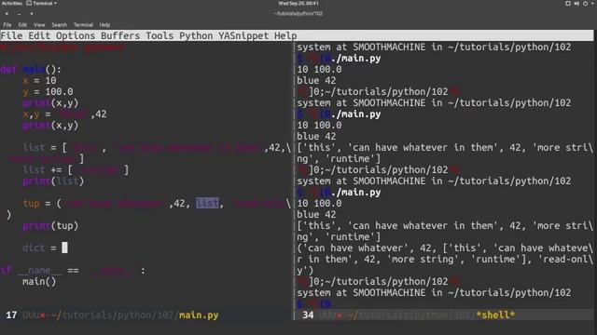This screenshot has width=597, height=335.
Task: Click the *shell* buffer name in mode line
Action: click(495, 315)
